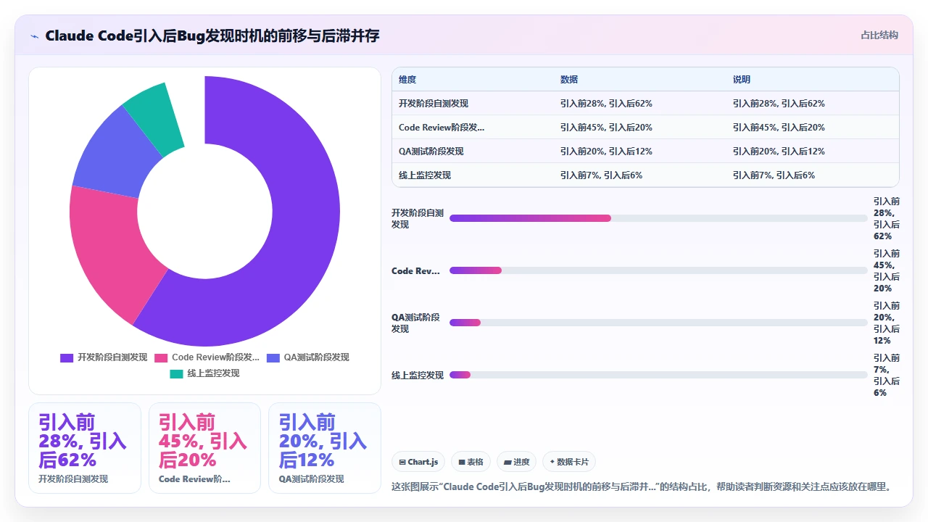Click the lightning icon beside the title
Viewport: 928px width, 522px height.
(x=35, y=36)
